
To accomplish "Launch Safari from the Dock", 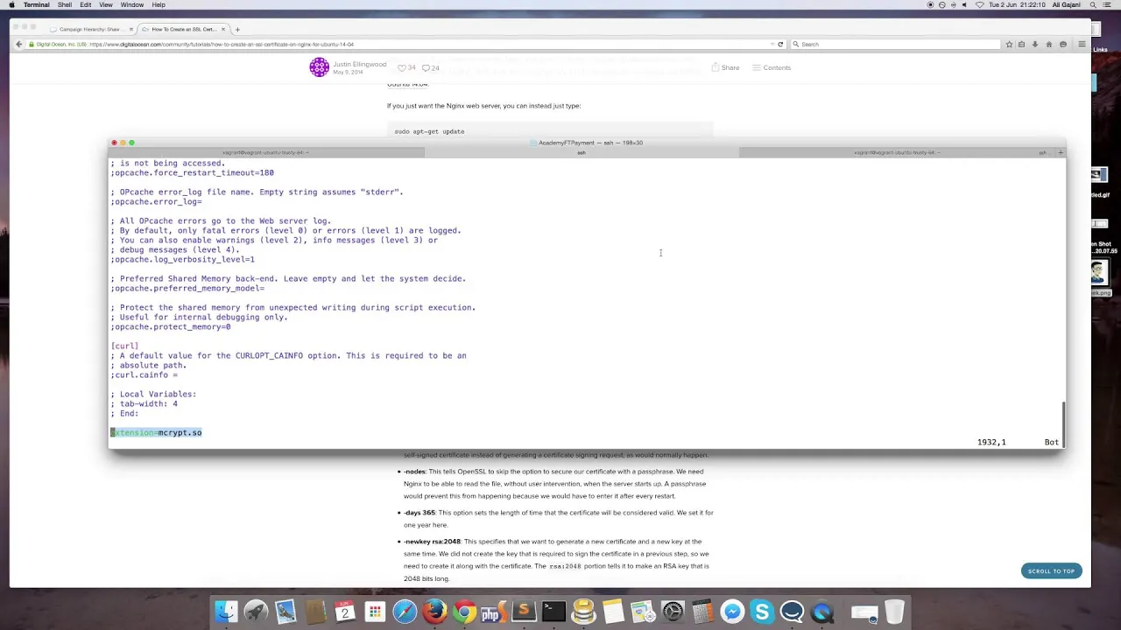I will 405,612.
